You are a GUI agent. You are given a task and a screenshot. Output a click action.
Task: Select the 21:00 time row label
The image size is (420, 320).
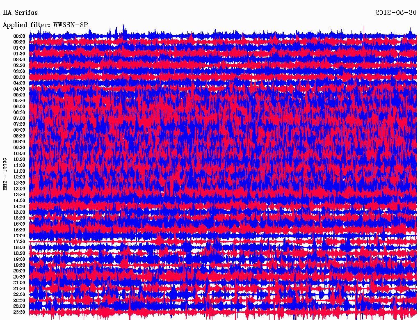point(19,283)
